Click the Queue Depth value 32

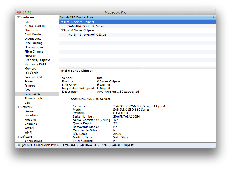(115, 123)
